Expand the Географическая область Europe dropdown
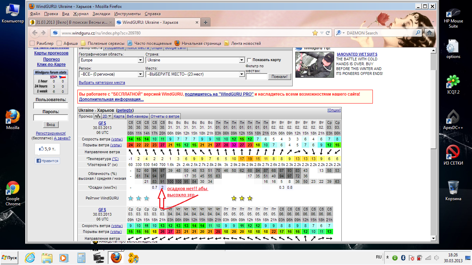This screenshot has height=265, width=472. click(x=111, y=60)
